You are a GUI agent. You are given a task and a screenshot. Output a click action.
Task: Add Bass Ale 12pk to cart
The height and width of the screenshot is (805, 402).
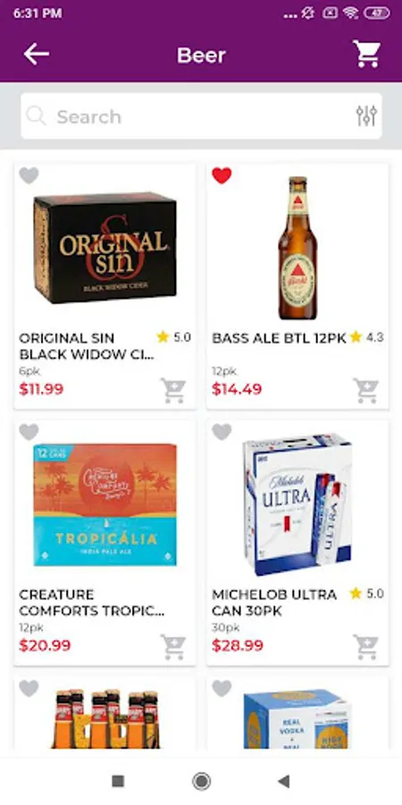[365, 390]
